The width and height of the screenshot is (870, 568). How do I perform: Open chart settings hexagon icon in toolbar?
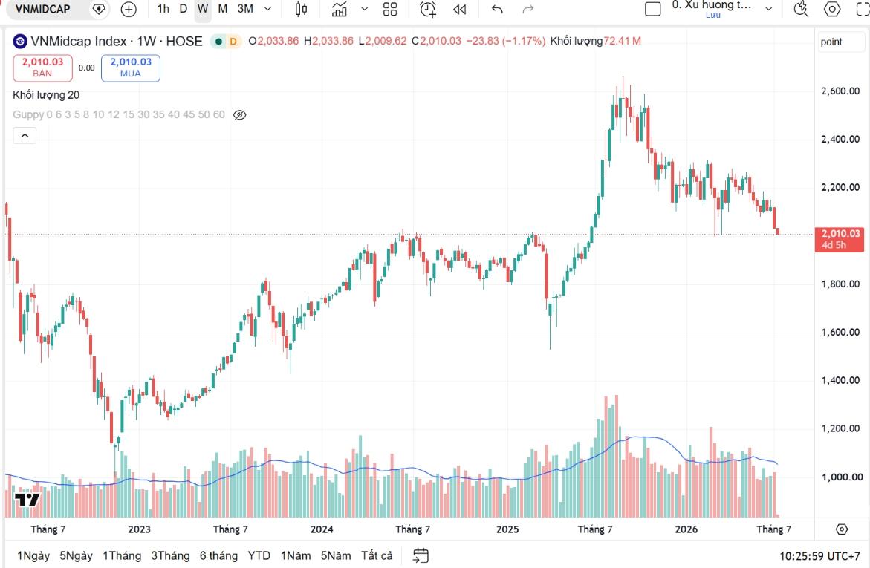[x=831, y=9]
